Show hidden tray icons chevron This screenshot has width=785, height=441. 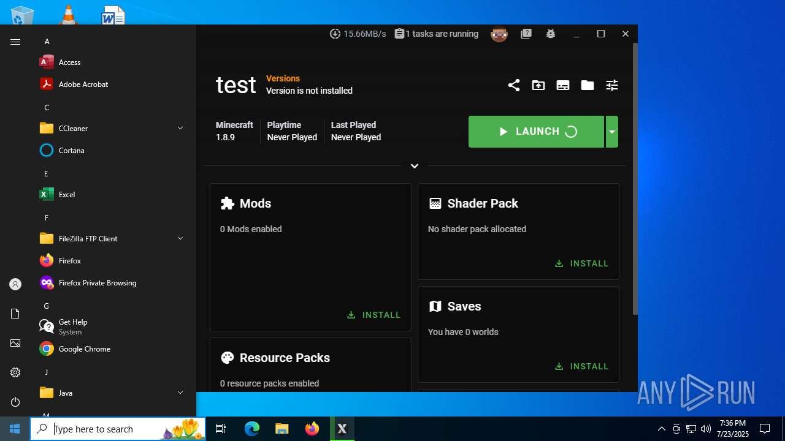661,429
